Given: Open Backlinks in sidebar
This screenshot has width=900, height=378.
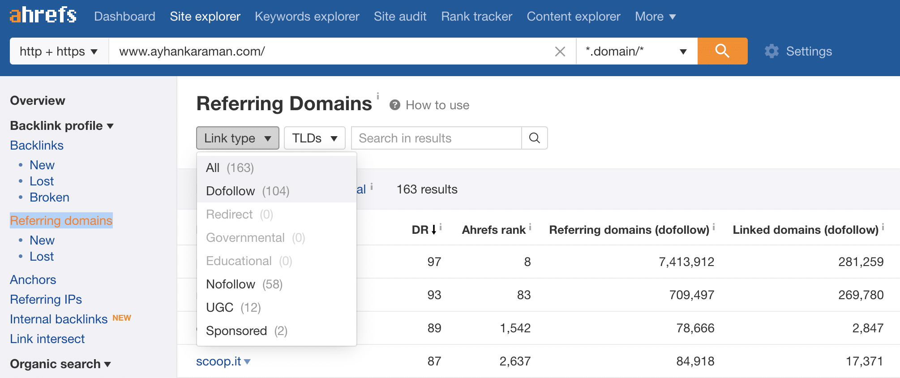Looking at the screenshot, I should 37,146.
